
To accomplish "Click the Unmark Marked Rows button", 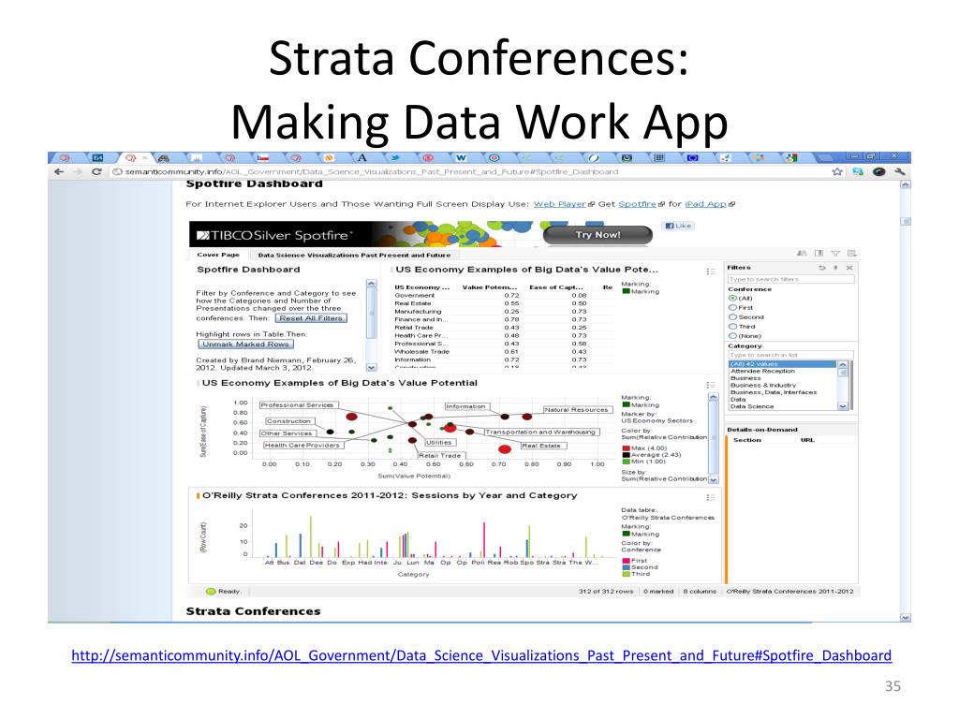I will 246,345.
